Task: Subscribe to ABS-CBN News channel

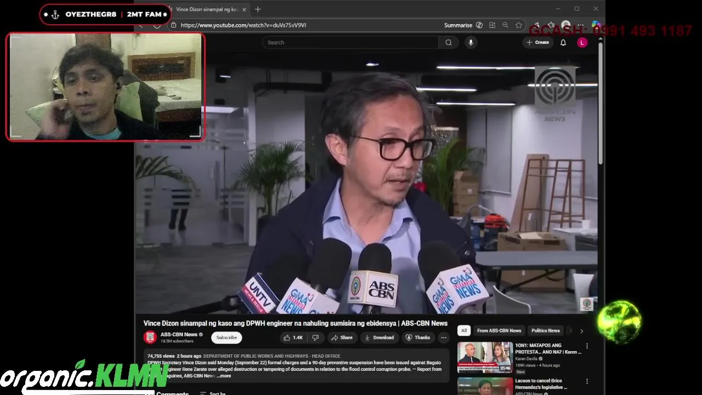Action: coord(227,337)
